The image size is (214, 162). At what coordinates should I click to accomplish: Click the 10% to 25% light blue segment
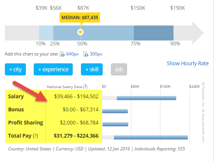(x=46, y=33)
